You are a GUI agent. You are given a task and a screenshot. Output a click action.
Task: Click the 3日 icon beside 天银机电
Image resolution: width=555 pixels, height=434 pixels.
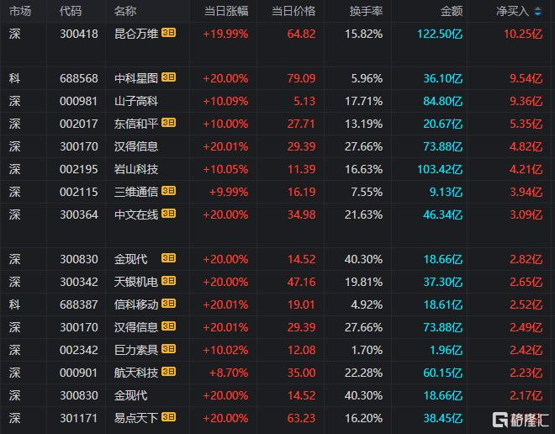(168, 281)
